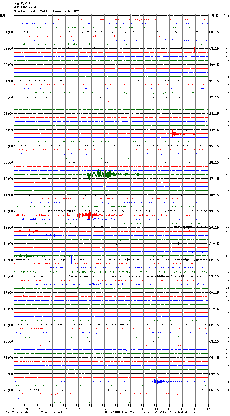Click the 00:15 UTC time label
The height and width of the screenshot is (416, 230).
214,293
